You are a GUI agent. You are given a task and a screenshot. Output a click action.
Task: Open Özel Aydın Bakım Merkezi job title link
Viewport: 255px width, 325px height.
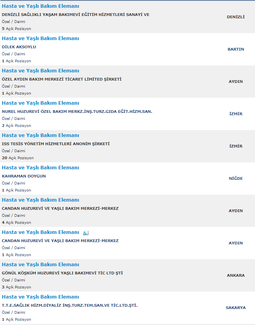click(40, 71)
